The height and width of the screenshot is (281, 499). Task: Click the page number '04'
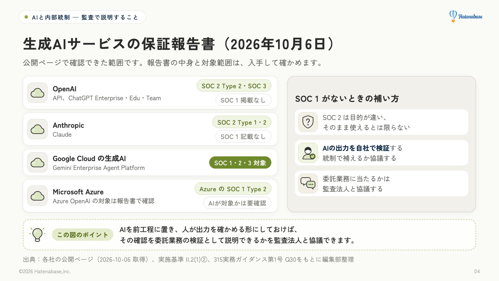click(x=477, y=271)
